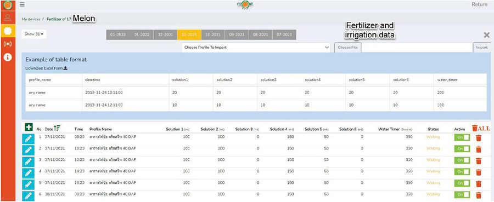Delete row 4 with trash icon
Image resolution: width=494 pixels, height=202 pixels.
tap(479, 172)
